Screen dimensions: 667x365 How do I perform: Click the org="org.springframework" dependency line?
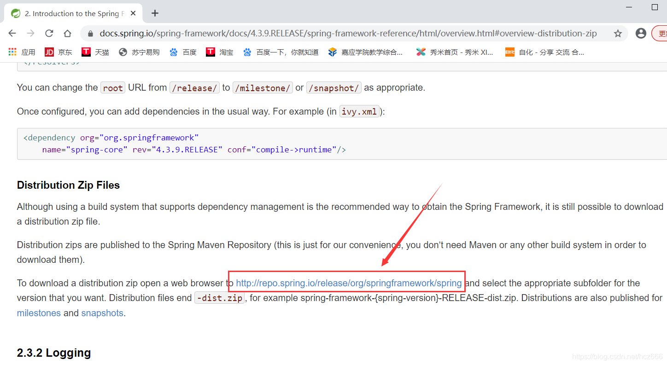[111, 138]
